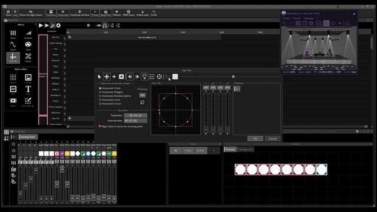Select the move points tool in Pan/Tilt dialog
The height and width of the screenshot is (212, 377).
coord(107,77)
